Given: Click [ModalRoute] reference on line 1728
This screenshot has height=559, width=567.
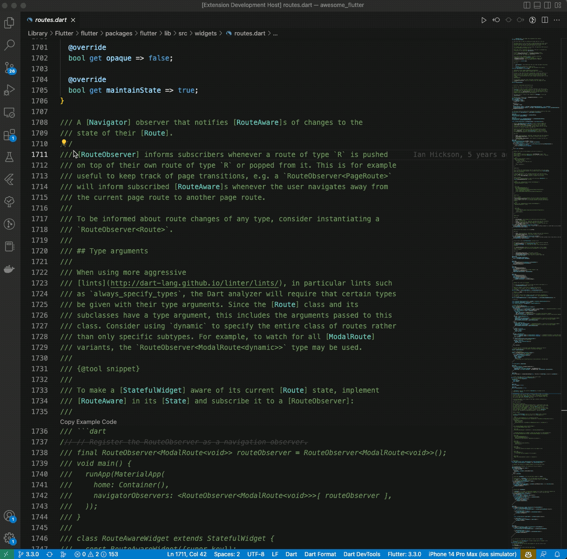Looking at the screenshot, I should tap(350, 336).
